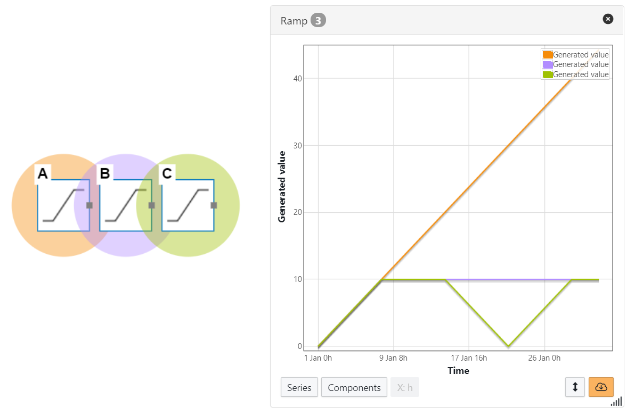
Task: Click the Ramp panel title
Action: click(x=294, y=21)
